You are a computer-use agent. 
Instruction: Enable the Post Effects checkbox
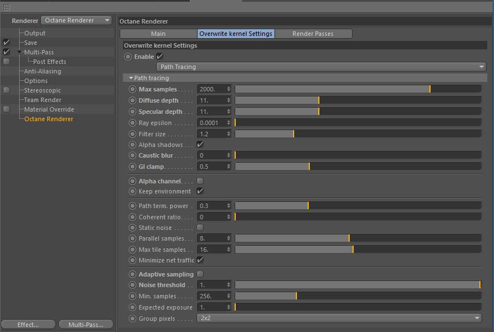pos(6,61)
